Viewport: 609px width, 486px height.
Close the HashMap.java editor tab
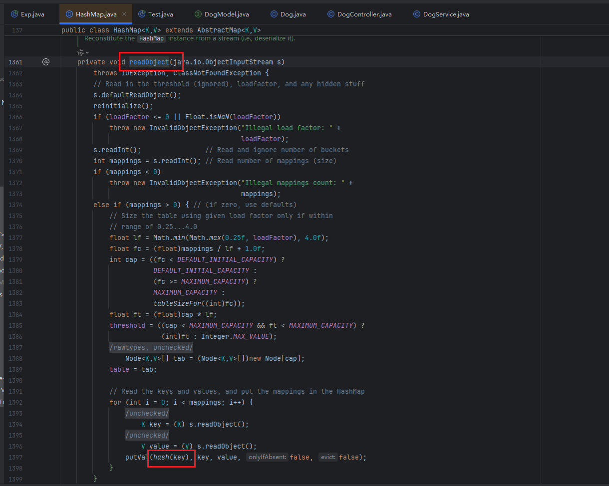(x=124, y=14)
